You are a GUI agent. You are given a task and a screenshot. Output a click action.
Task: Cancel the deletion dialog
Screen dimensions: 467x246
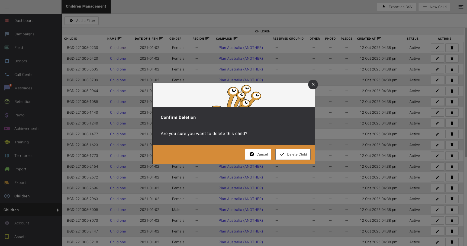258,154
